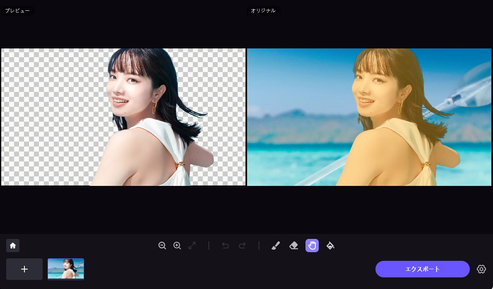Enable brush mode to restore image areas
The width and height of the screenshot is (493, 289).
pyautogui.click(x=276, y=246)
